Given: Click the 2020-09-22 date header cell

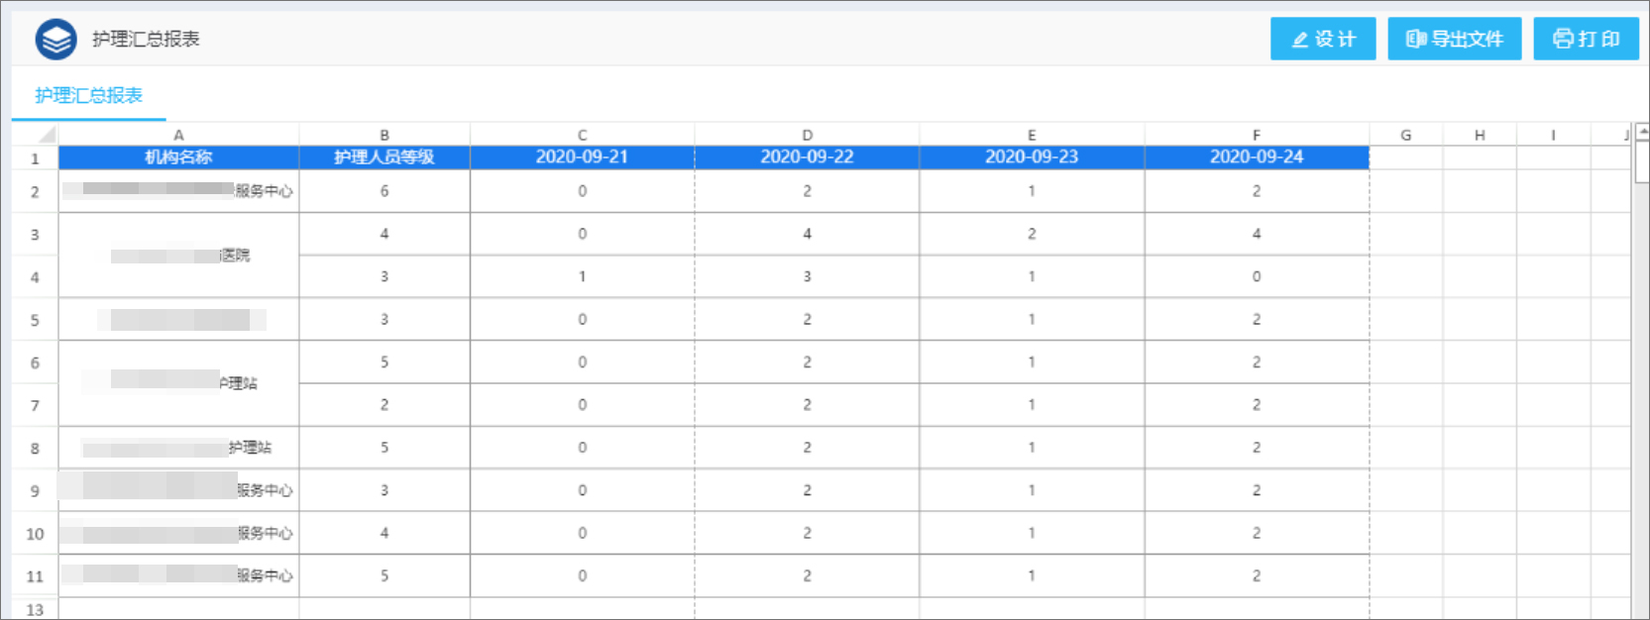Looking at the screenshot, I should (x=807, y=157).
